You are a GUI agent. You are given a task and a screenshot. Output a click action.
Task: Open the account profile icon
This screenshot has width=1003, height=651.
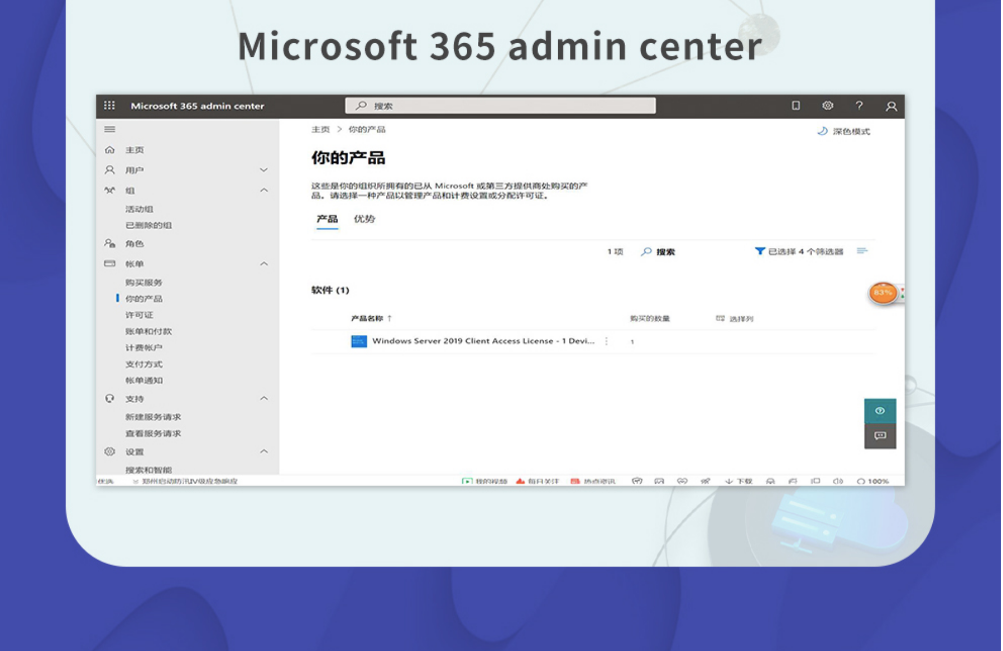891,106
